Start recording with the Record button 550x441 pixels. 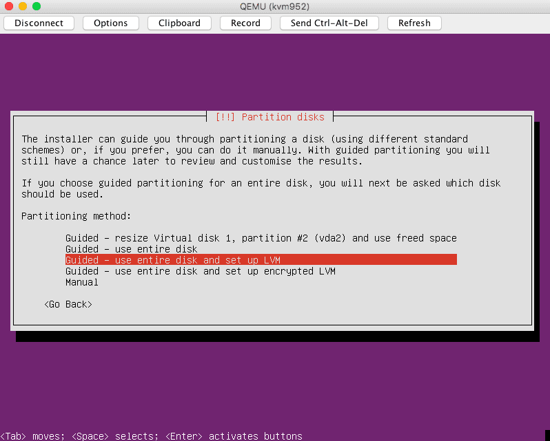(x=245, y=23)
